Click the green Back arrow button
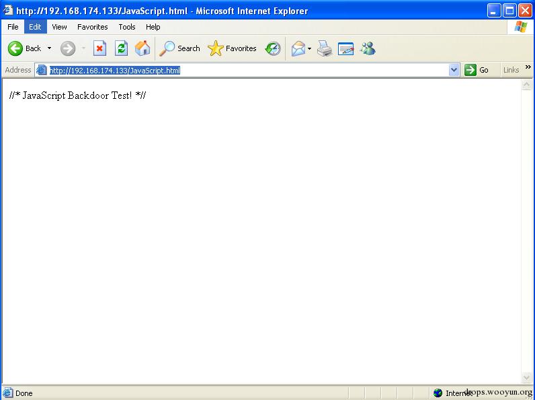The width and height of the screenshot is (535, 400). (15, 48)
